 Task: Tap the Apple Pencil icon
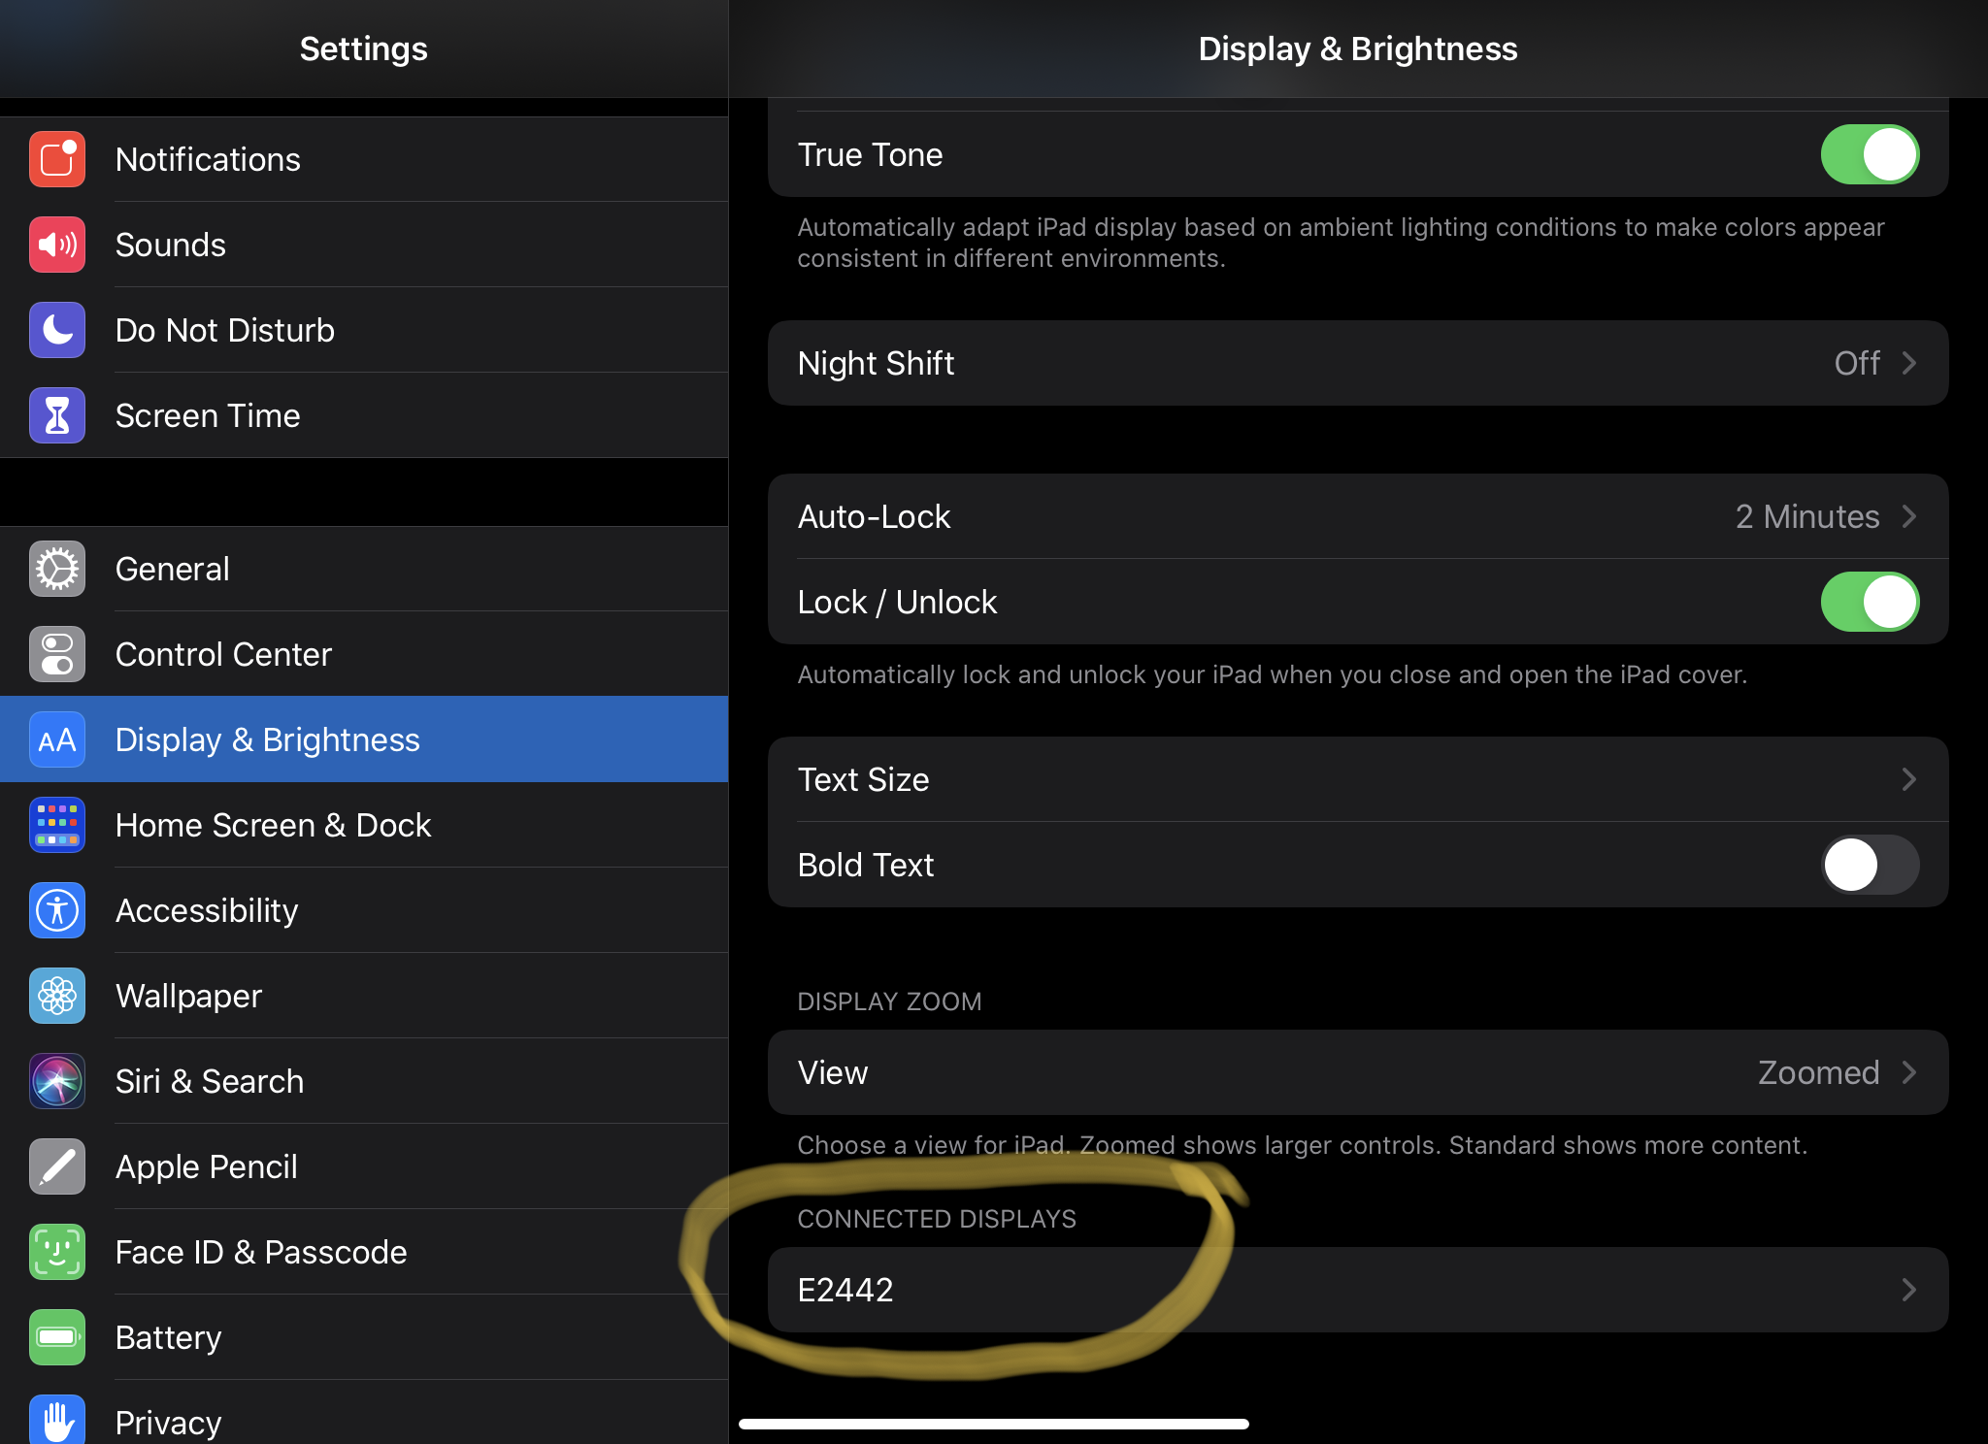point(57,1166)
